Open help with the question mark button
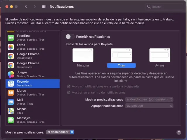The image size is (187, 140). tap(179, 132)
